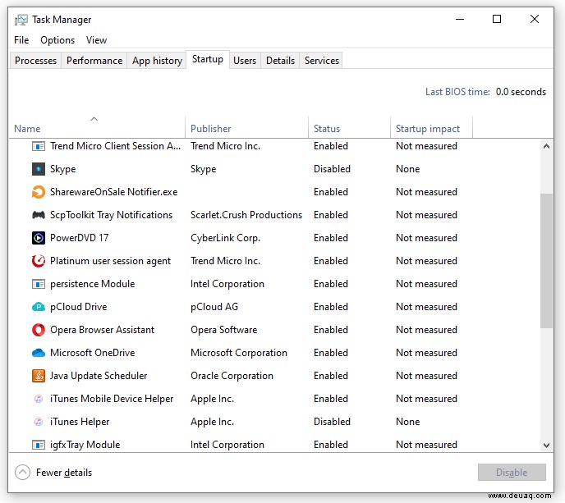Select the Skype row name
Image resolution: width=565 pixels, height=503 pixels.
(62, 169)
